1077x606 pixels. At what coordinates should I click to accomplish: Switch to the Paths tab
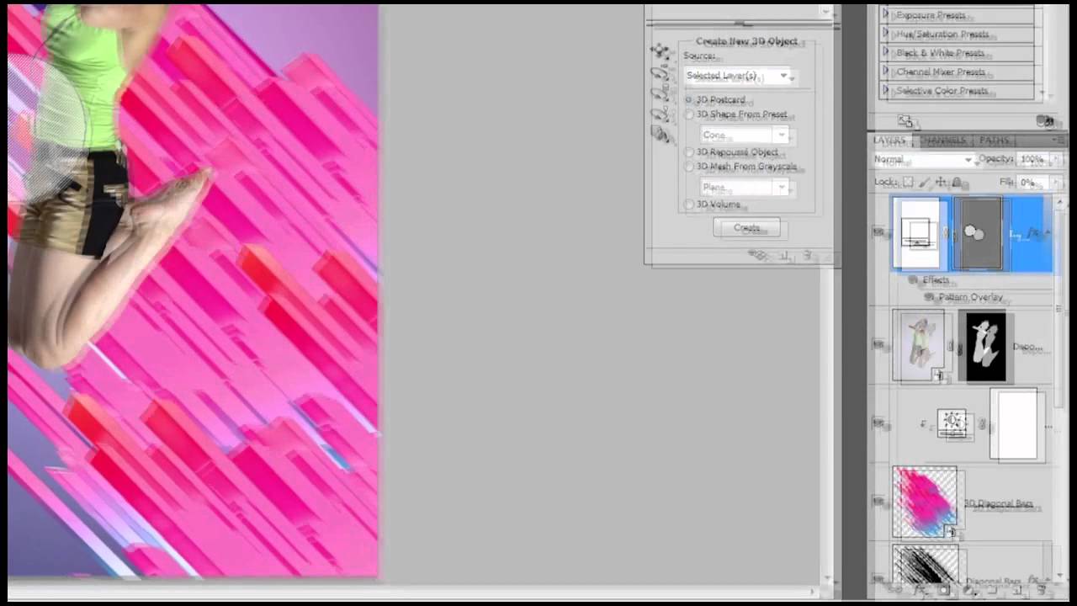pyautogui.click(x=994, y=141)
